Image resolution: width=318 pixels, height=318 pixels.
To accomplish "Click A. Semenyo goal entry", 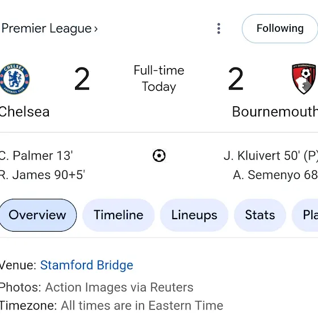I will click(x=275, y=175).
